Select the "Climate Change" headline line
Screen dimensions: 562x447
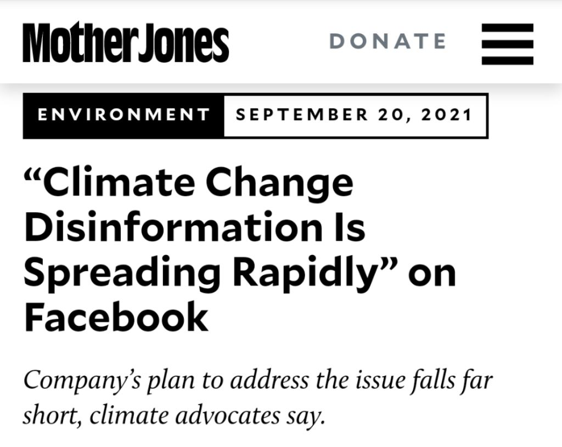(x=189, y=183)
